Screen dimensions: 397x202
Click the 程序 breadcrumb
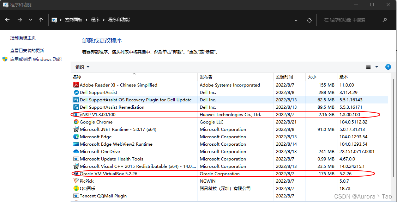pos(95,20)
